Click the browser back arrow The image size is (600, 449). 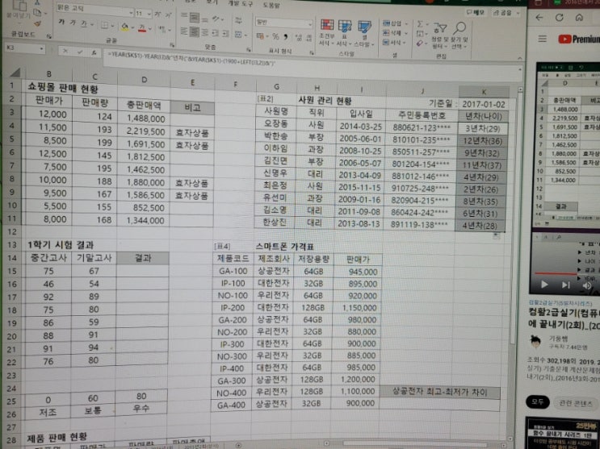tap(539, 17)
